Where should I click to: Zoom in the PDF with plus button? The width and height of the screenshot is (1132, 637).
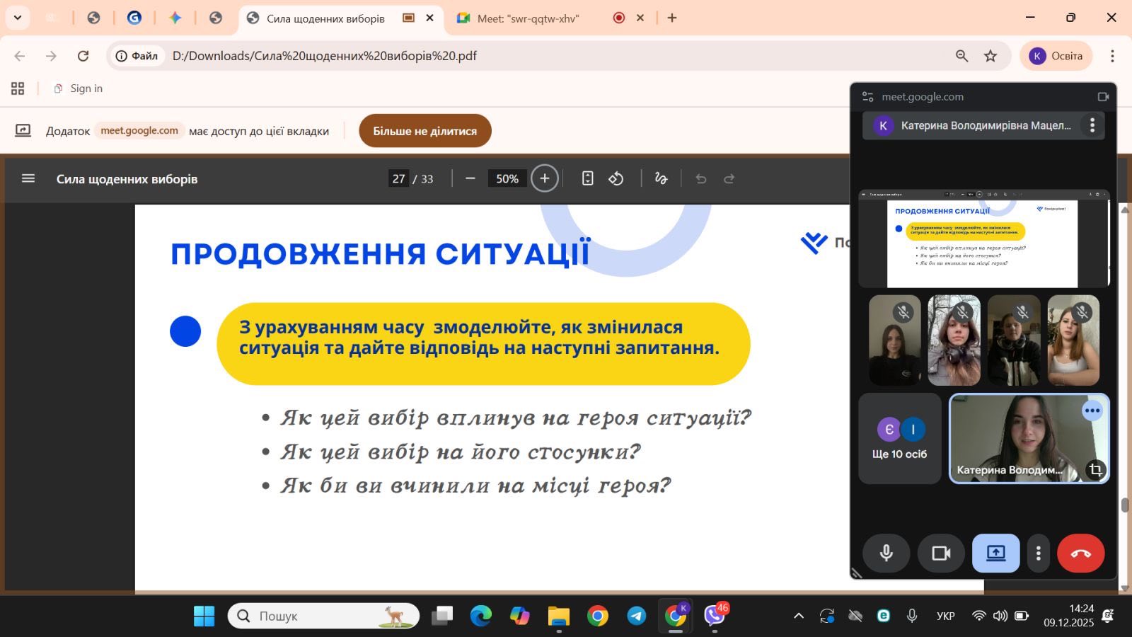pyautogui.click(x=545, y=178)
